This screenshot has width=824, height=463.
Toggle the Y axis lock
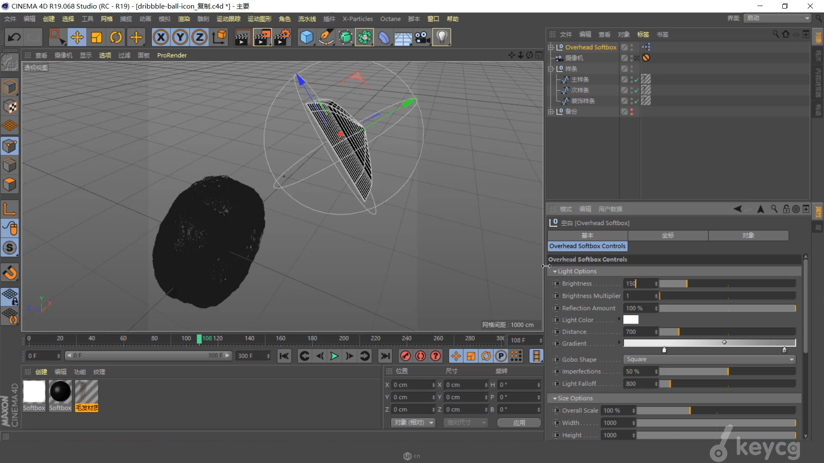(180, 37)
